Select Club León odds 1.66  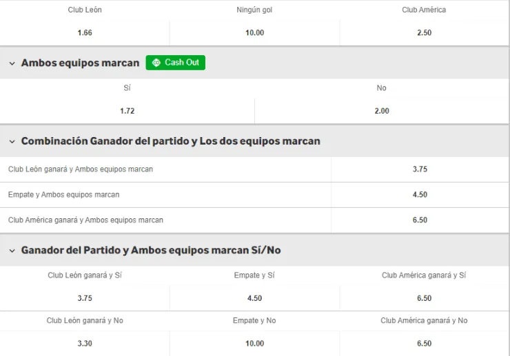click(85, 32)
